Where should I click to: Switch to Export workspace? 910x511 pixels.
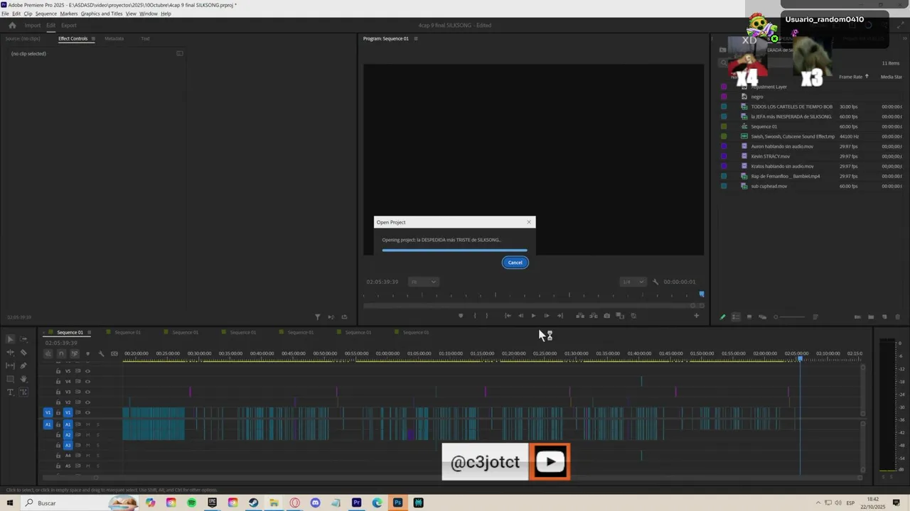point(69,26)
